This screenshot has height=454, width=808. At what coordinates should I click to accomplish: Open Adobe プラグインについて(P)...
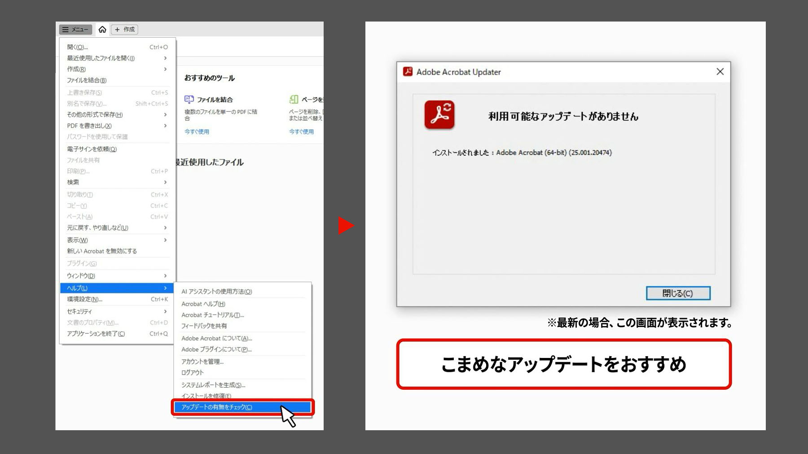click(x=242, y=349)
